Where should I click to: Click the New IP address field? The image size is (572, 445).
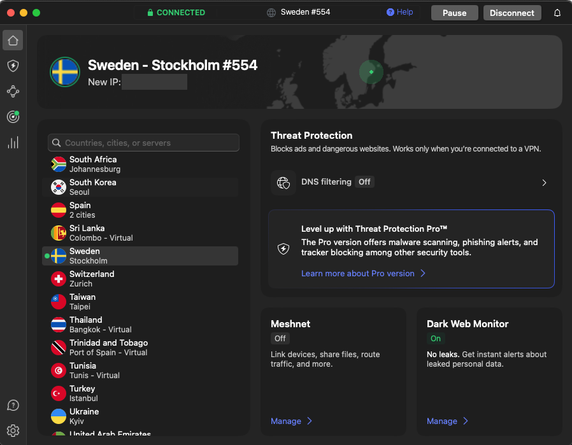[x=154, y=81]
